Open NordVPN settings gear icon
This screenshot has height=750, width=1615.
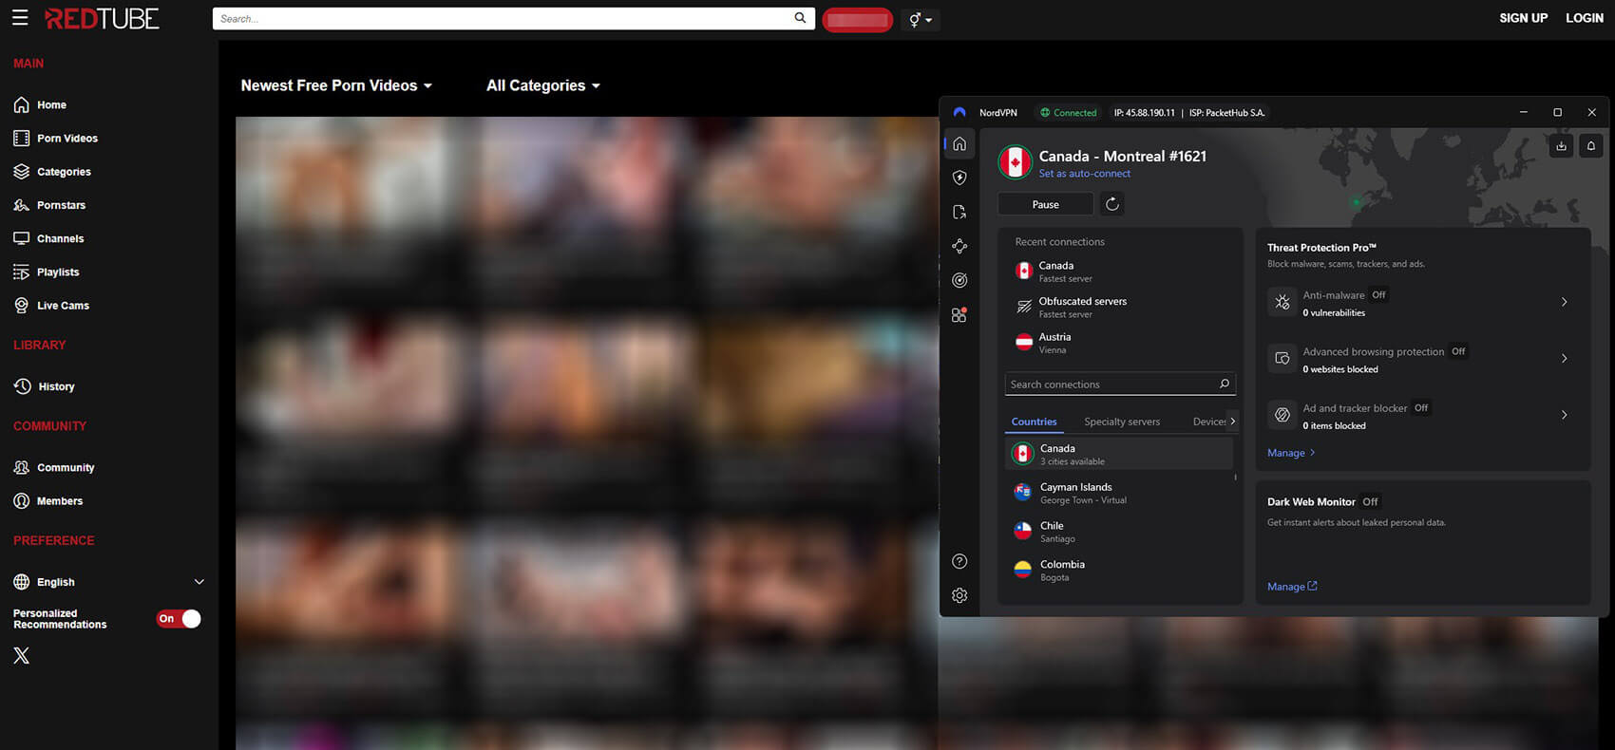click(959, 595)
